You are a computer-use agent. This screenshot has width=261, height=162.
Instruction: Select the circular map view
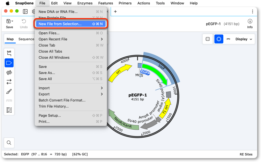click(x=219, y=39)
